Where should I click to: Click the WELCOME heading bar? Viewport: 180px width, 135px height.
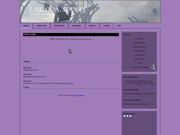(x=71, y=35)
